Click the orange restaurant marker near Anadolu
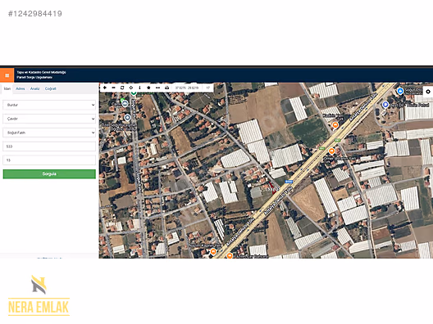Screen dimensions: 433x324 (335, 125)
